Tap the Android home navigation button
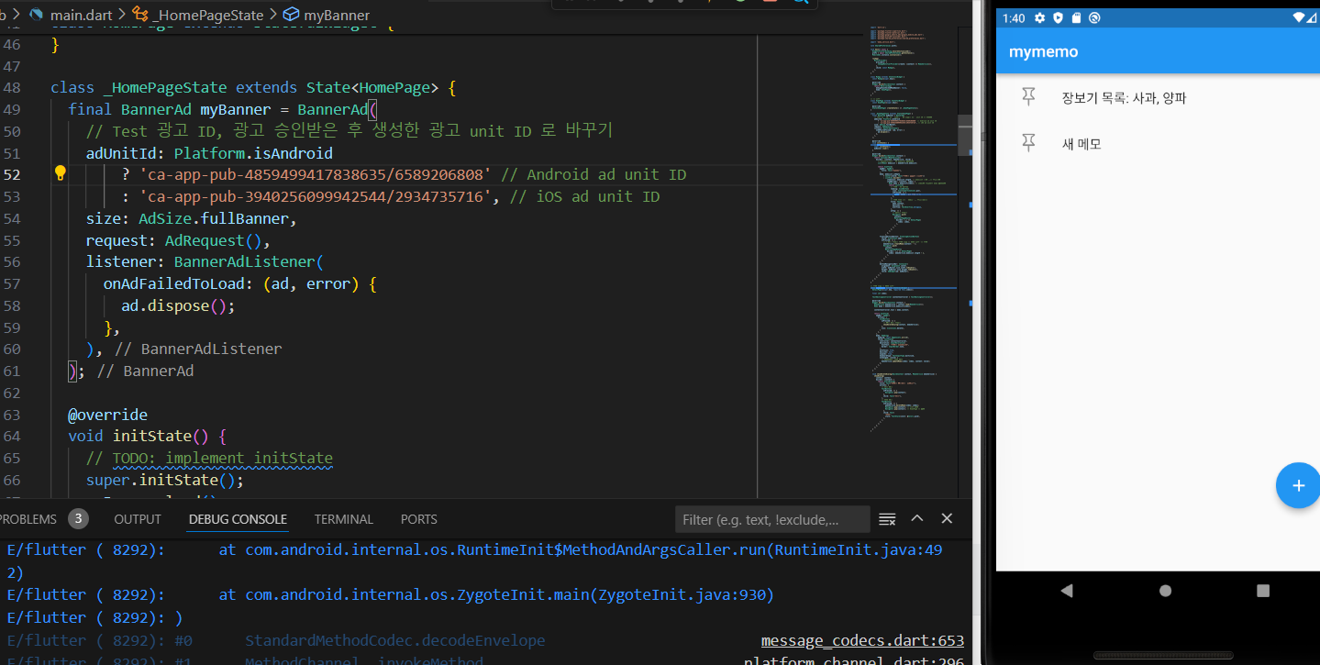 pos(1165,591)
